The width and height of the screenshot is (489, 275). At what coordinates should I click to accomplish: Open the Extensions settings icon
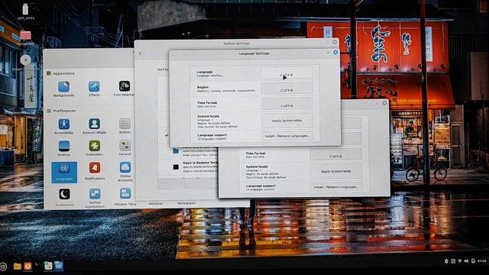[x=94, y=148]
